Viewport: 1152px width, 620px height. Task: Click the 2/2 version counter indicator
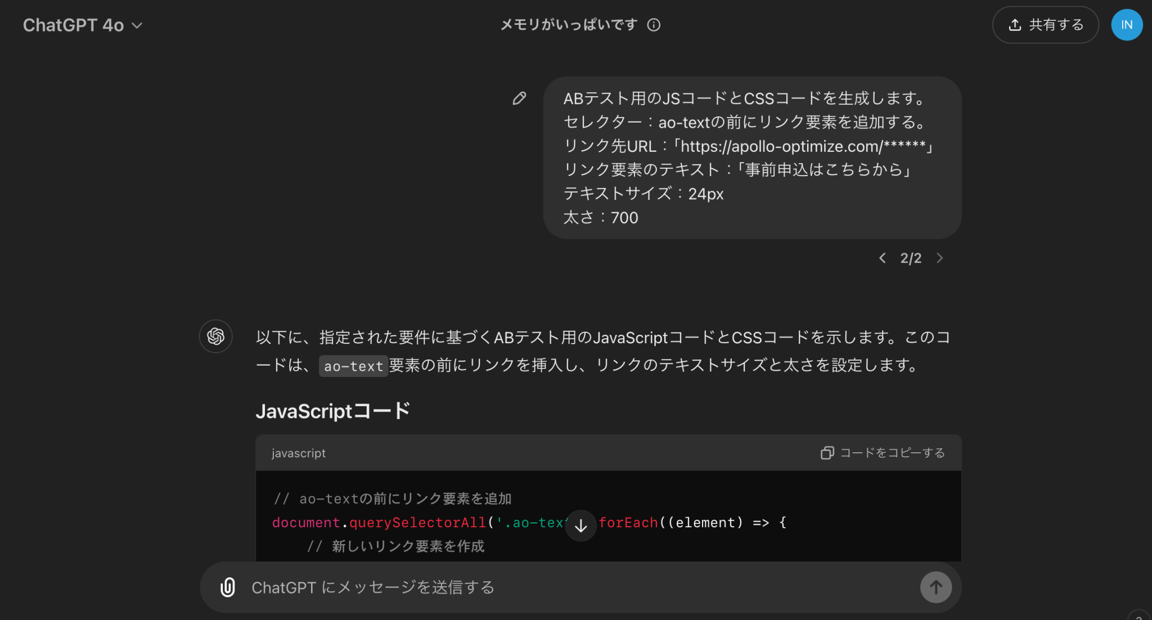click(x=911, y=258)
